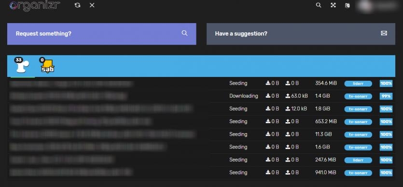Image resolution: width=403 pixels, height=187 pixels.
Task: Open the language translate icon
Action: [x=347, y=5]
